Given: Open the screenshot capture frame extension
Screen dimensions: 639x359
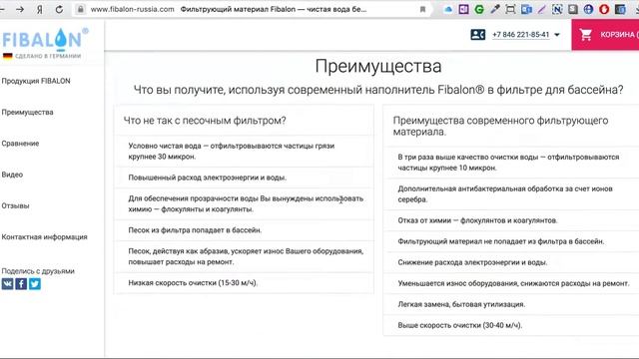Looking at the screenshot, I should 510,9.
